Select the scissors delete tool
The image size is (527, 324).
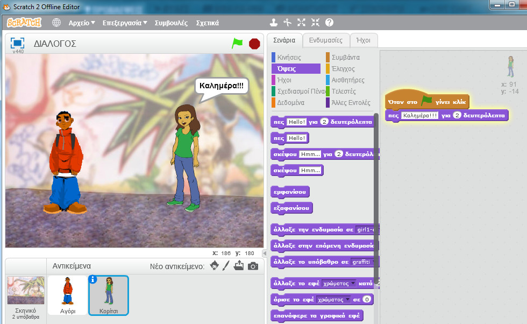(x=288, y=23)
